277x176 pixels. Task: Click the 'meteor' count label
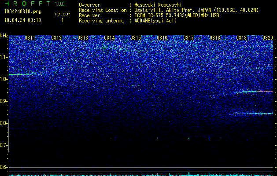click(x=63, y=14)
